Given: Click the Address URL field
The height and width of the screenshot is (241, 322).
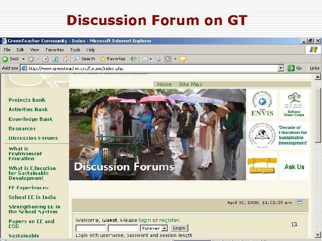Looking at the screenshot, I should [153, 68].
